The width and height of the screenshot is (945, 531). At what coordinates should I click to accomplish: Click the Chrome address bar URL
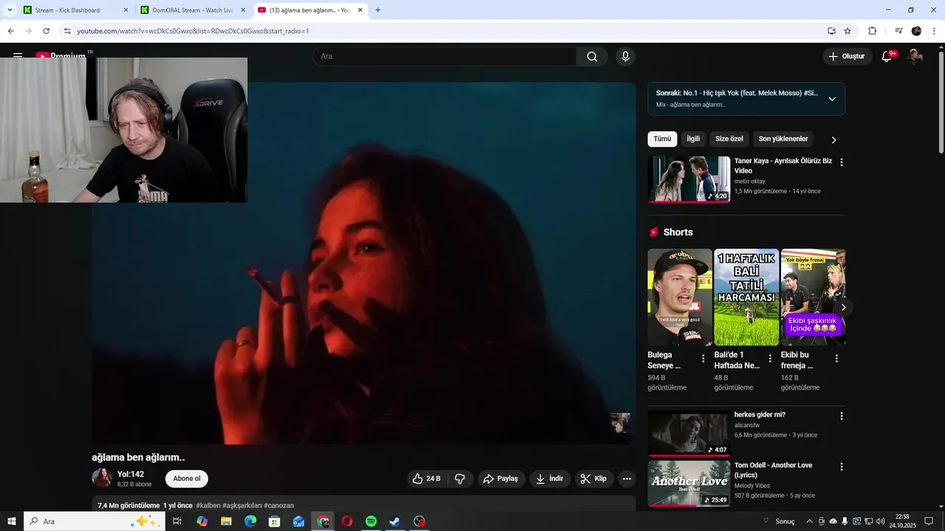click(x=193, y=31)
